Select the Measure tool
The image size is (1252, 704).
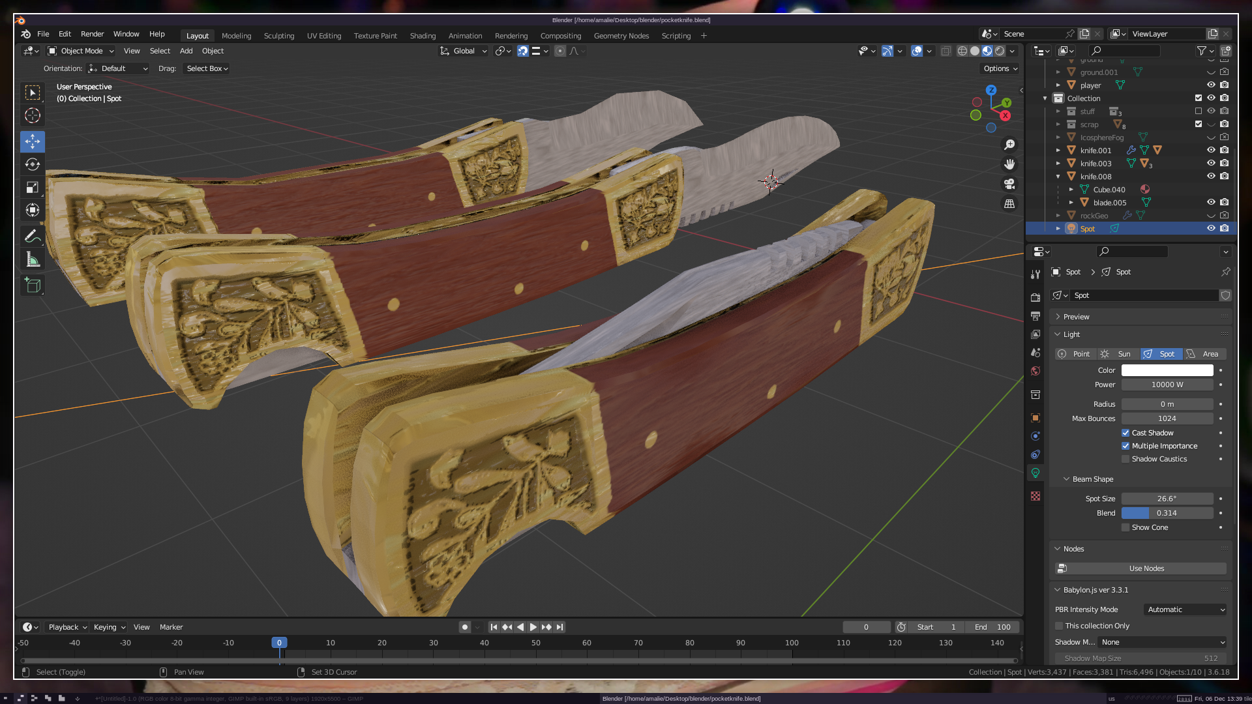(x=32, y=260)
